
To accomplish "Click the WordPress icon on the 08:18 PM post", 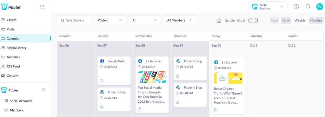I will coord(178,87).
